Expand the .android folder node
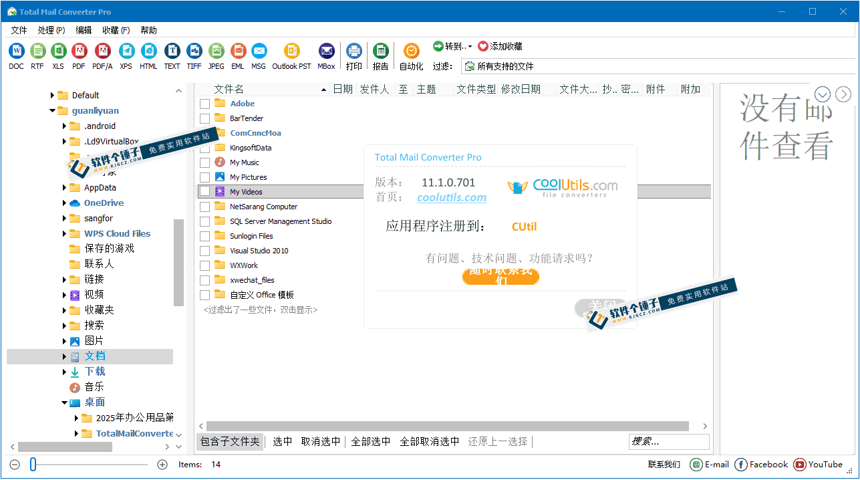 64,126
